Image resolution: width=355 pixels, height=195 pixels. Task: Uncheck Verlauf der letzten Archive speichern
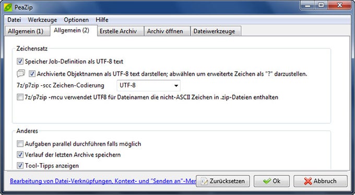point(20,154)
